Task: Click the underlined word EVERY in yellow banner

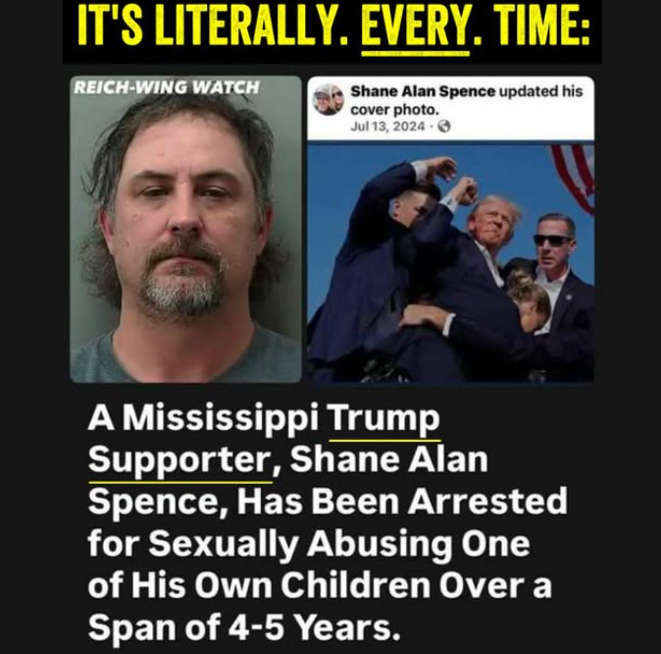Action: click(x=415, y=27)
